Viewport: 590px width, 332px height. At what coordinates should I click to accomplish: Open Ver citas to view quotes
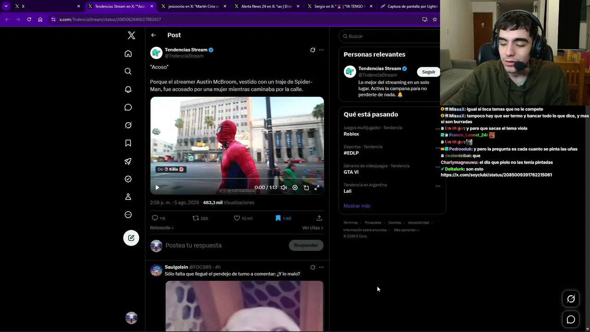pyautogui.click(x=313, y=228)
